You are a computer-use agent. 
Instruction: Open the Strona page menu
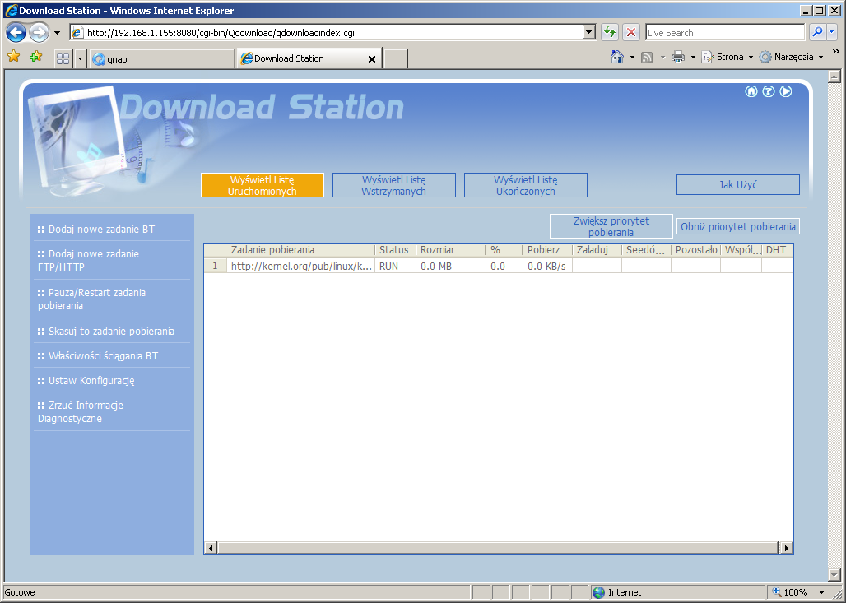tap(727, 57)
